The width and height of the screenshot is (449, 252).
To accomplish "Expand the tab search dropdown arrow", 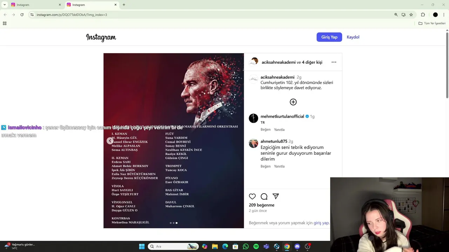I will tap(5, 5).
